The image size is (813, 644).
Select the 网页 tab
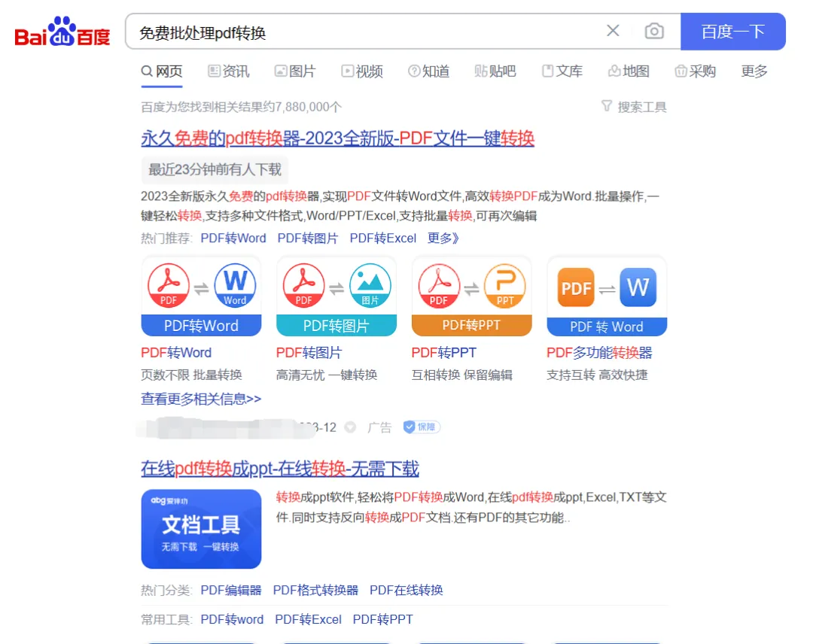(x=162, y=71)
